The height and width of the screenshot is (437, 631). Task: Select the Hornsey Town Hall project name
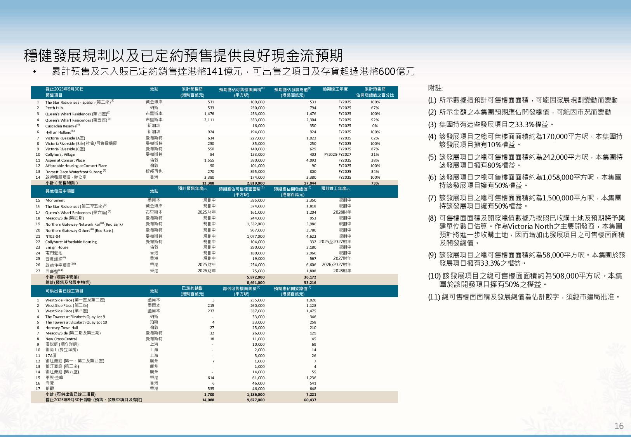[61, 327]
